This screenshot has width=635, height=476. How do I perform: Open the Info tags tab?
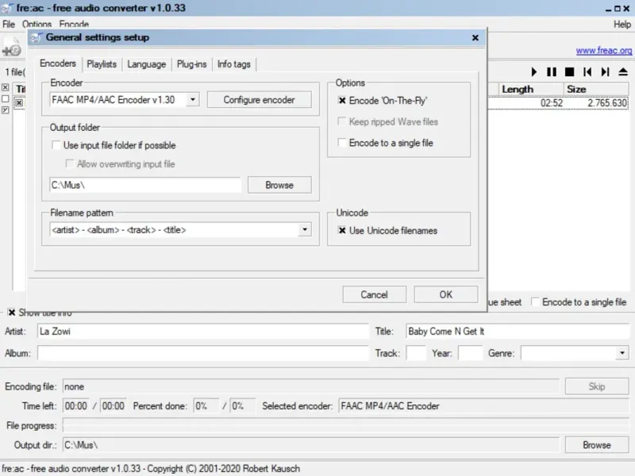click(234, 64)
